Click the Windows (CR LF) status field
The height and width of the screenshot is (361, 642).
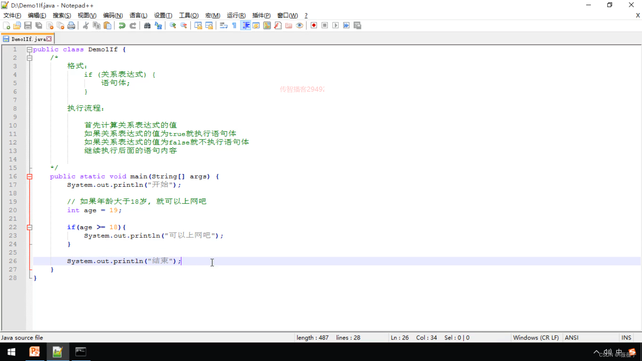click(x=536, y=338)
